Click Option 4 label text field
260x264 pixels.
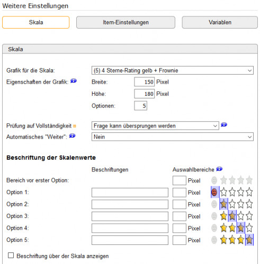(130, 228)
